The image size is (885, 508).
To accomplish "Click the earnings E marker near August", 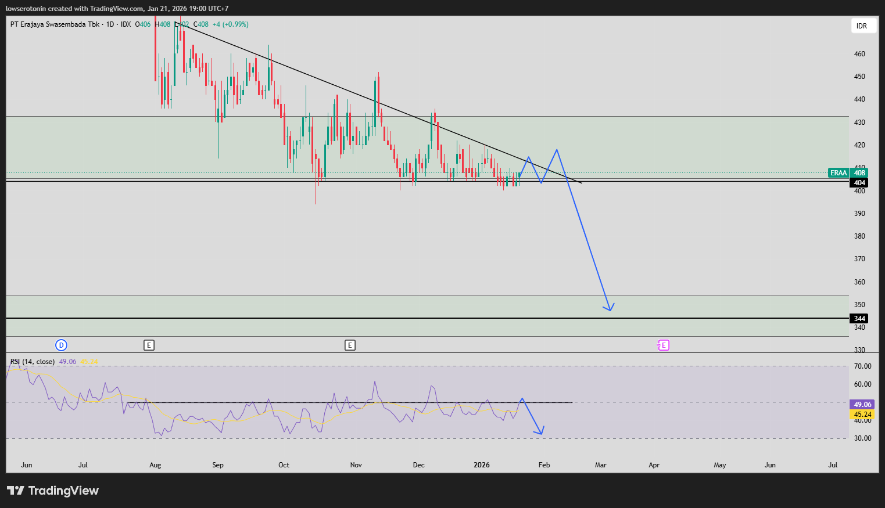I will click(149, 345).
